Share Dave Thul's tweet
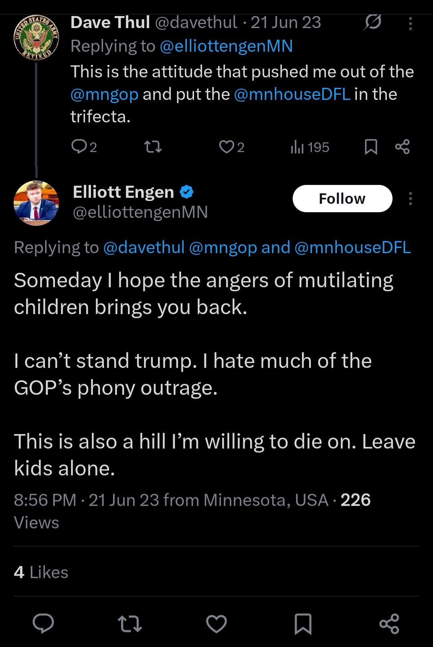The image size is (433, 647). click(402, 147)
